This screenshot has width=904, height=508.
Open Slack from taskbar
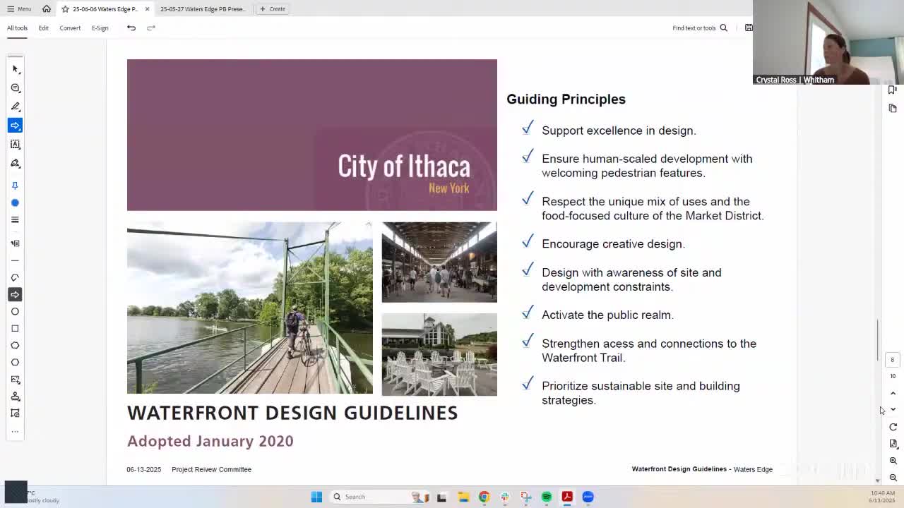[505, 497]
